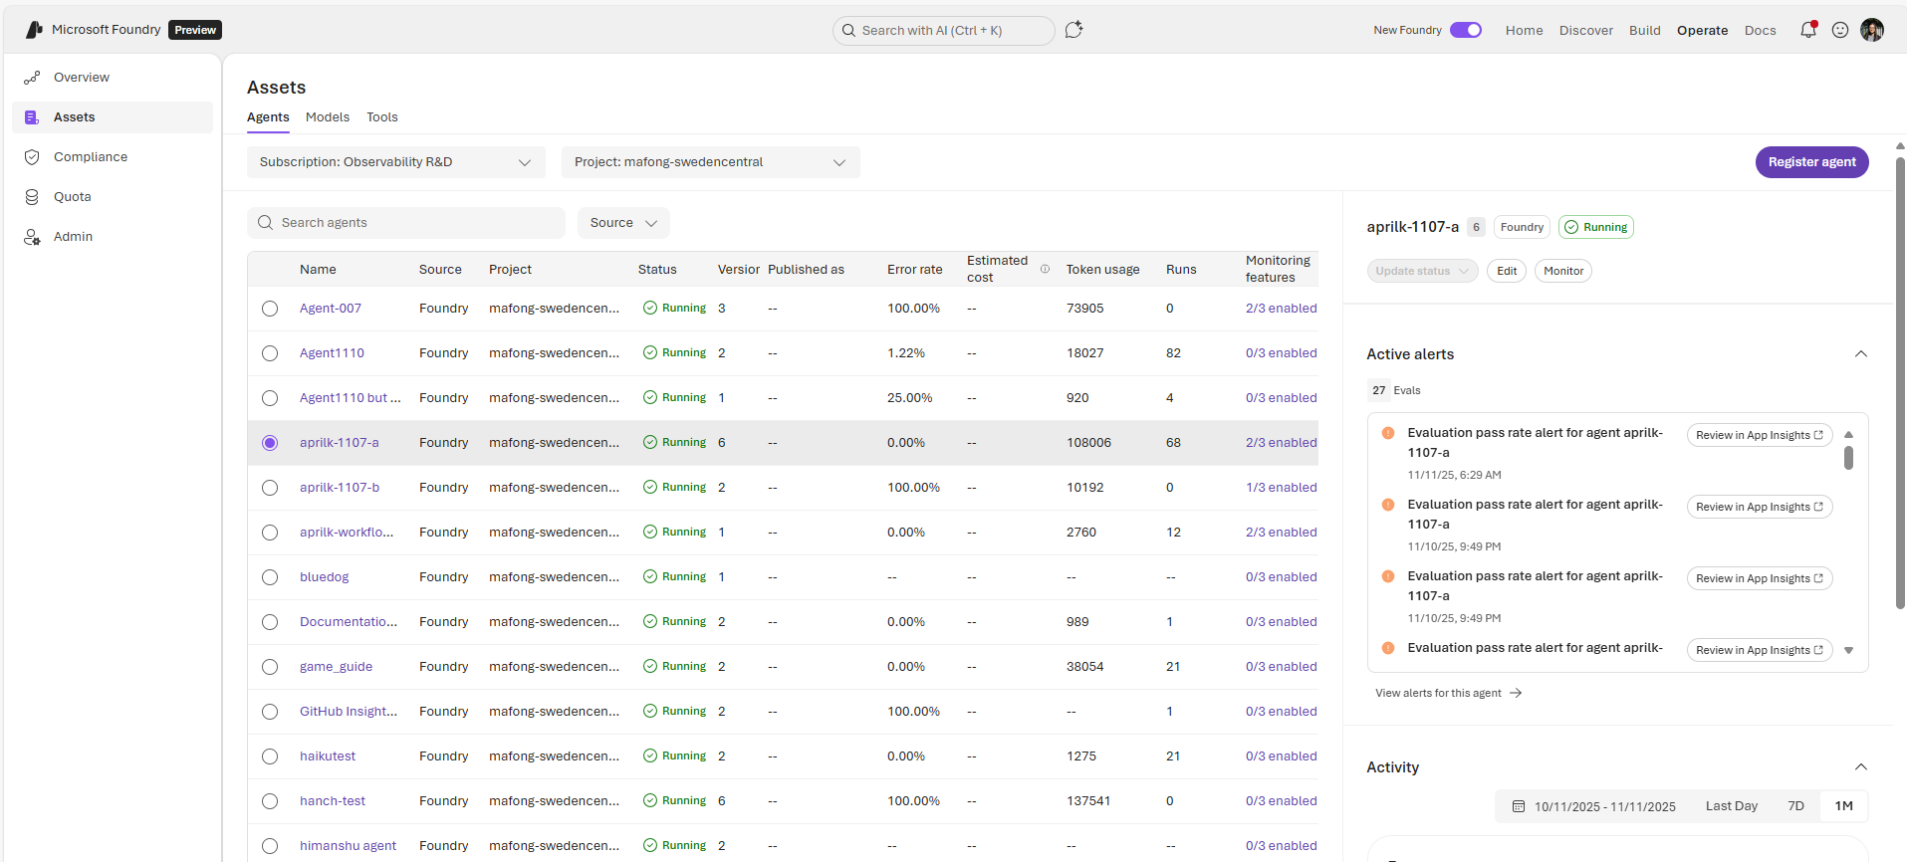Click the Register agent button
The image size is (1907, 862).
coord(1811,162)
